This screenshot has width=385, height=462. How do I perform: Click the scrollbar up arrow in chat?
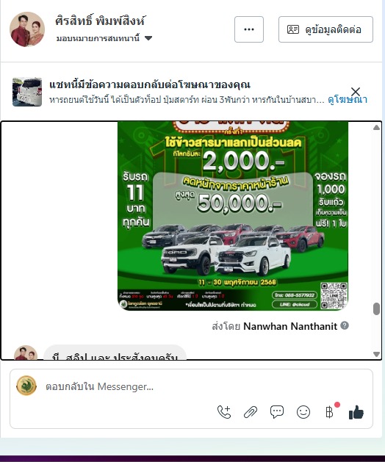point(376,128)
